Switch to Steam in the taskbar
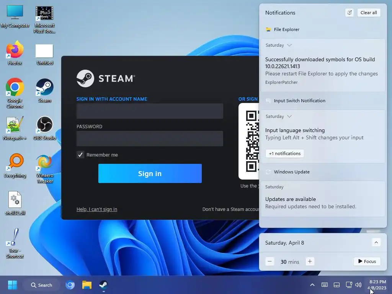Screen dimensions: 392x294 pos(103,285)
